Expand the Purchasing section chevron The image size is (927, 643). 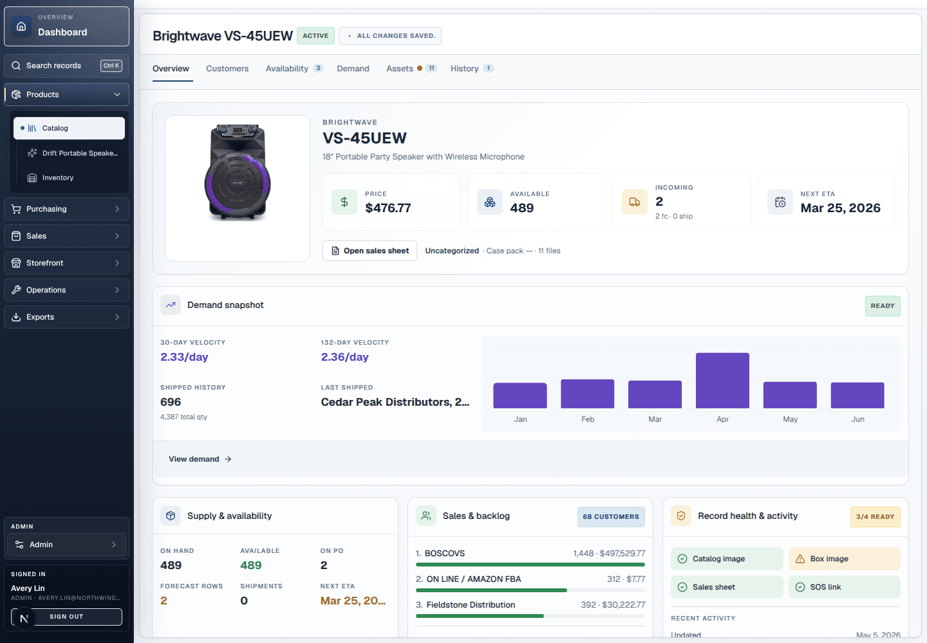pos(117,209)
